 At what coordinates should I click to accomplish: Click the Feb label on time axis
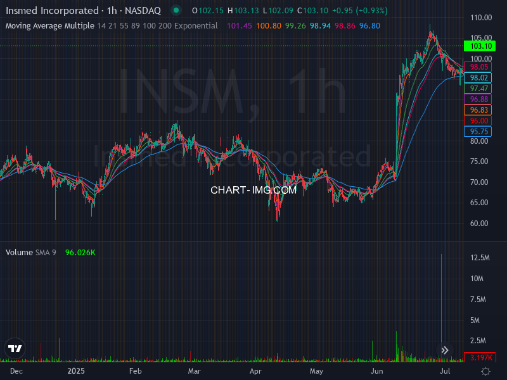tap(135, 371)
